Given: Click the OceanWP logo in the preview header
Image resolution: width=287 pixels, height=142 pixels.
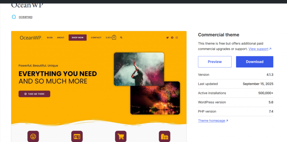Looking at the screenshot, I should pyautogui.click(x=31, y=38).
